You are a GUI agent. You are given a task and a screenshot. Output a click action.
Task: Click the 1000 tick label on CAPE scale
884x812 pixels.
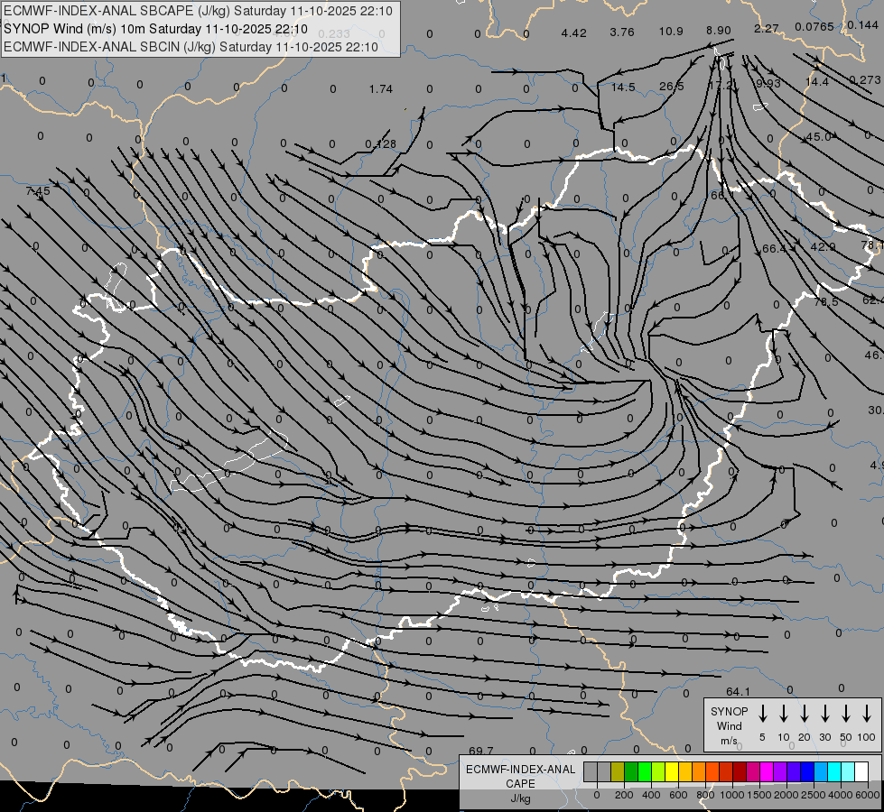coord(732,795)
